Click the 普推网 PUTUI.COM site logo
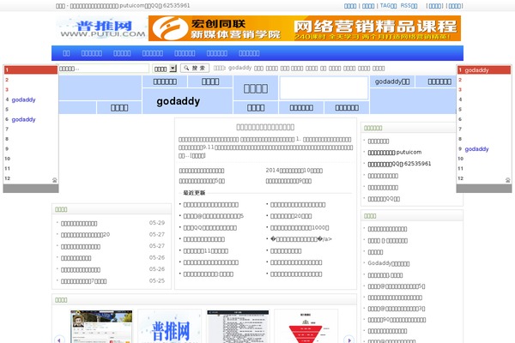 click(x=102, y=28)
